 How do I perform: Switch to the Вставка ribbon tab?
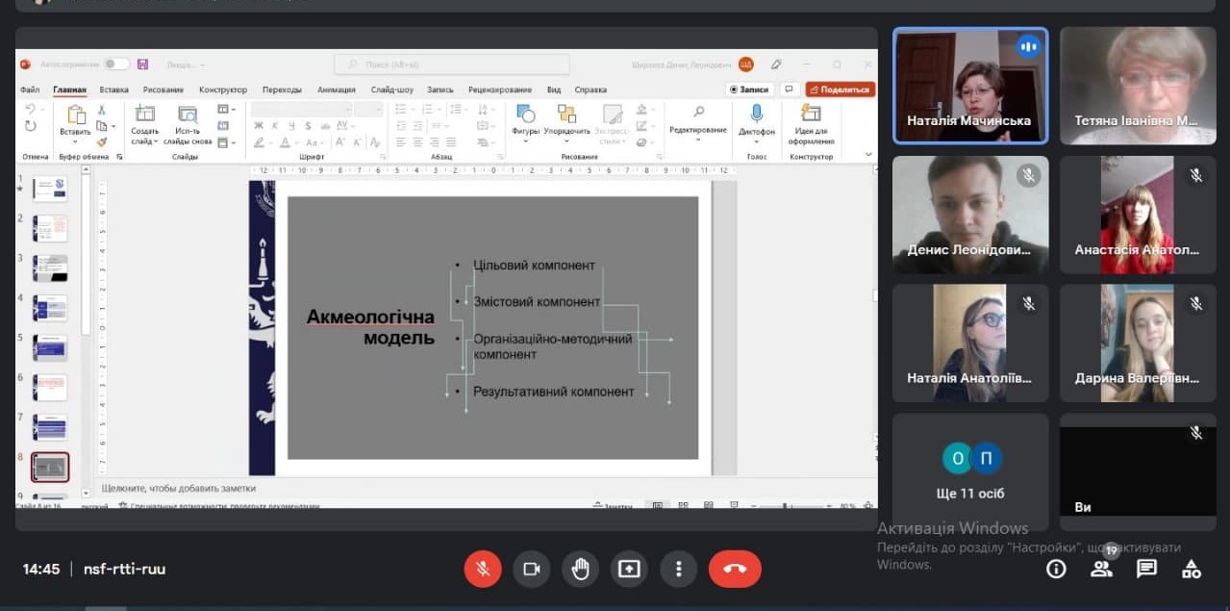point(113,89)
